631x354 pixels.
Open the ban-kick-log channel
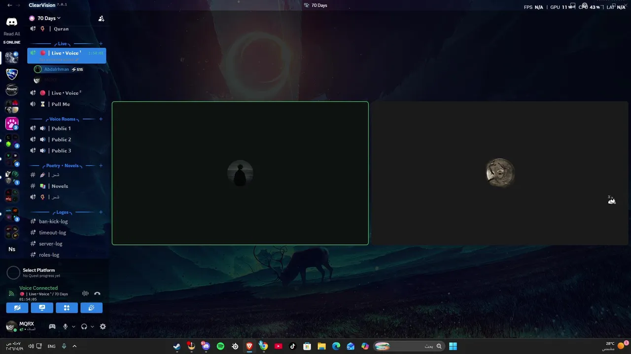click(67, 222)
